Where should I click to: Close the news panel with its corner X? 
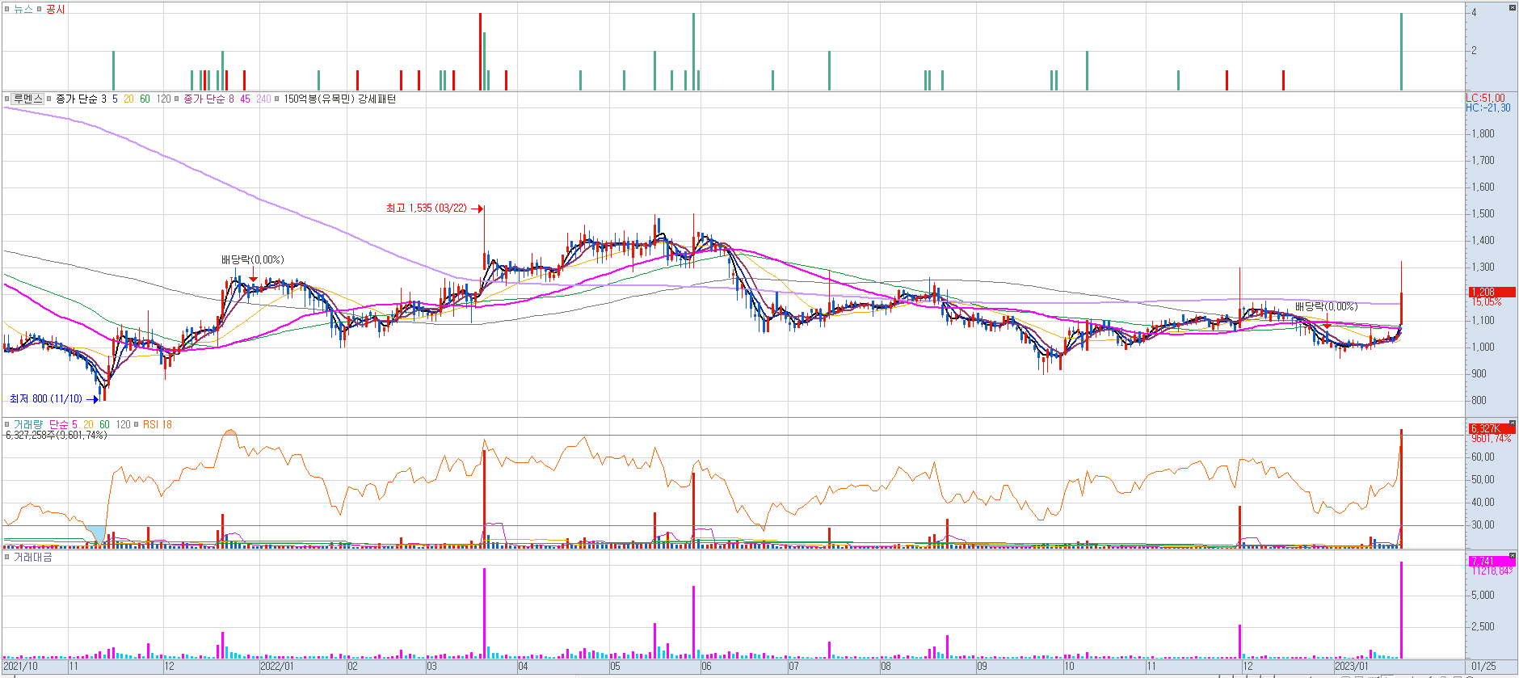click(x=1513, y=7)
